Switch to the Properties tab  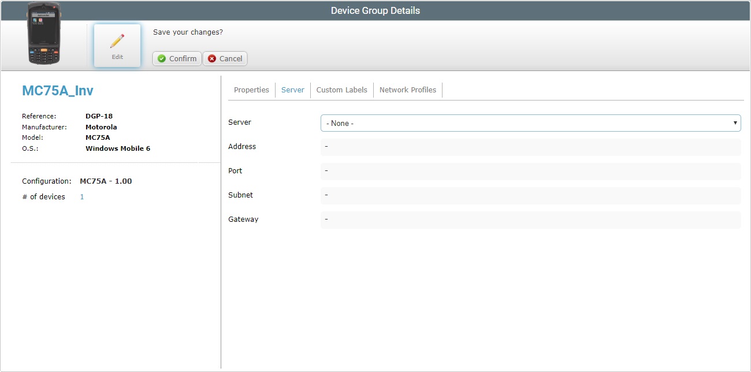(x=251, y=90)
